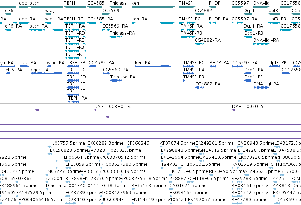Open the Thiolase gene feature
The height and width of the screenshot is (205, 301).
coord(116,7)
